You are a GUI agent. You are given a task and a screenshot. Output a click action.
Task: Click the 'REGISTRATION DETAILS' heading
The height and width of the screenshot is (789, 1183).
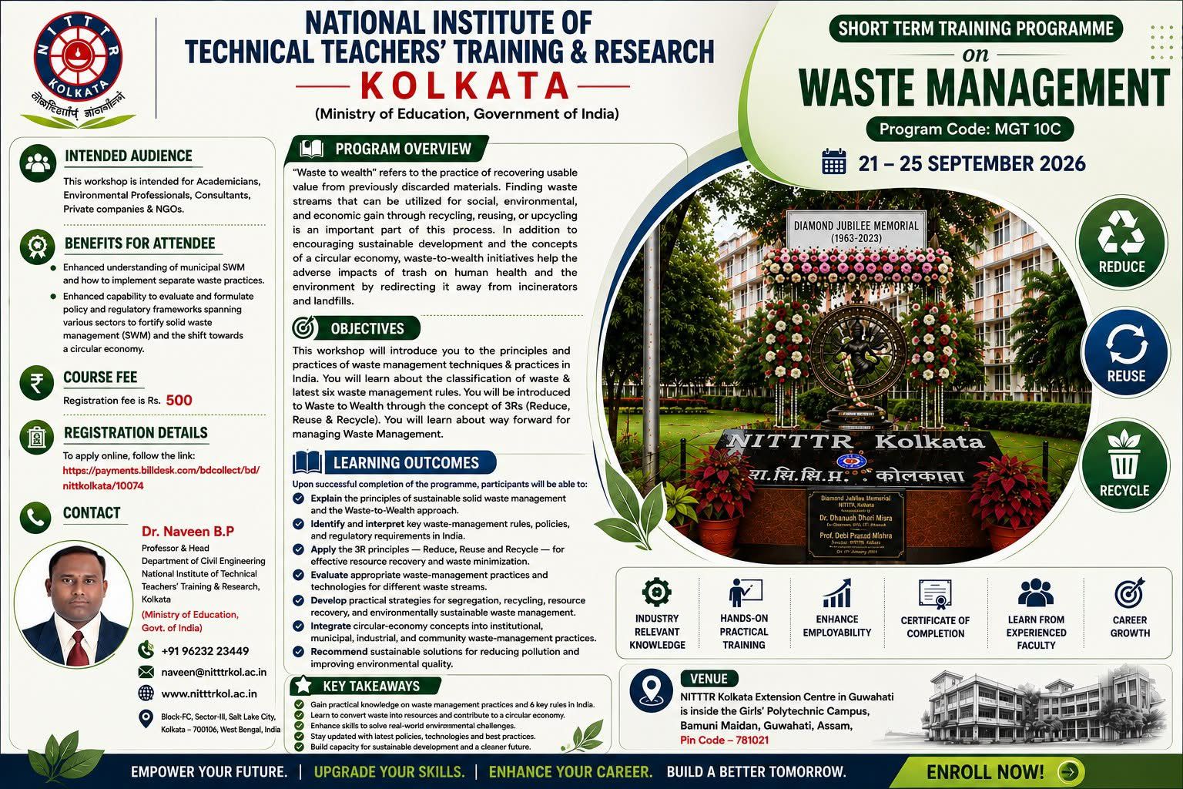136,432
